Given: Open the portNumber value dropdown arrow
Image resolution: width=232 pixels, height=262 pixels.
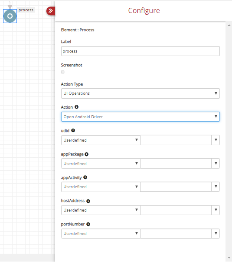Looking at the screenshot, I should [x=216, y=233].
